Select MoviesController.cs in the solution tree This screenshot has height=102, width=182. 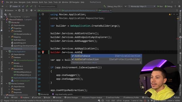tap(22, 34)
